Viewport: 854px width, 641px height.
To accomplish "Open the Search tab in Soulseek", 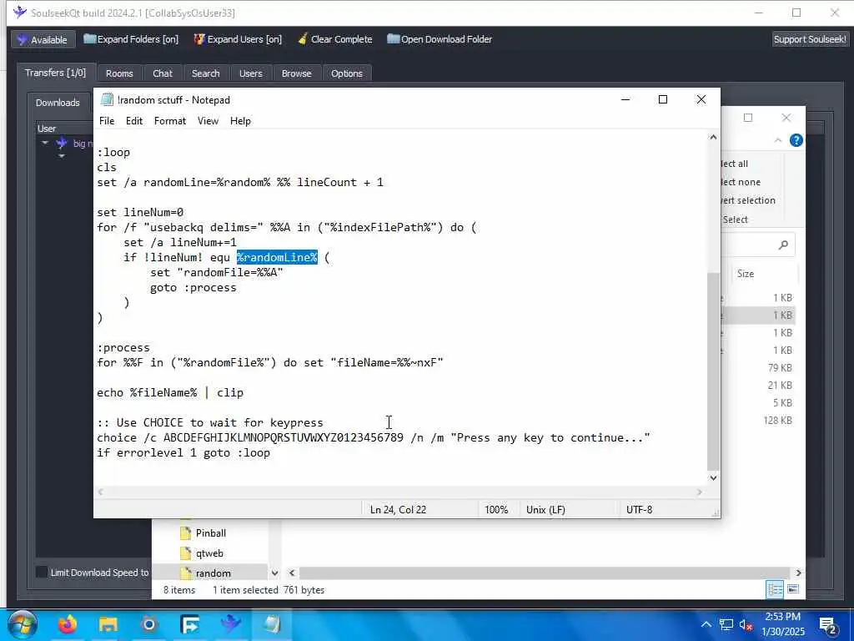I will pos(205,73).
